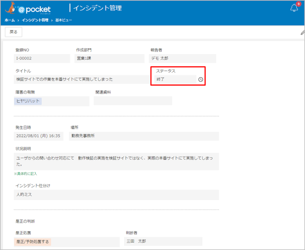Click the 是正/予防処置する tag
Screen dimensions: 305x250
(33, 242)
